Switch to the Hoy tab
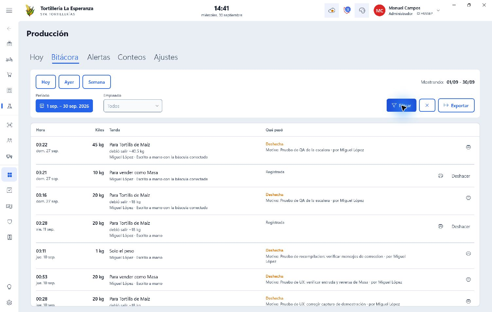The width and height of the screenshot is (492, 312). (x=36, y=57)
